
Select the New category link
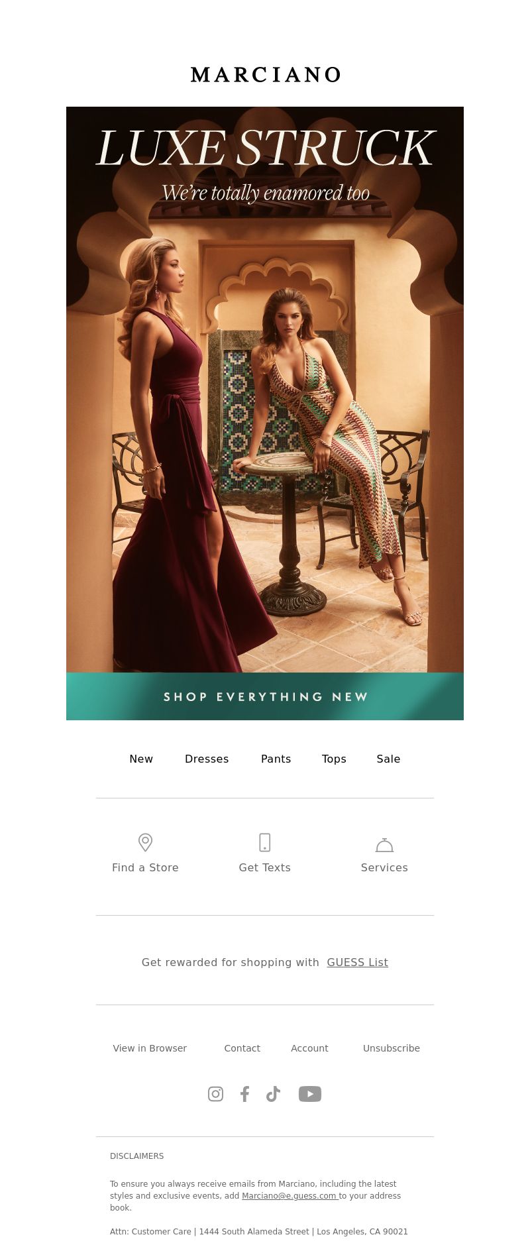(141, 759)
